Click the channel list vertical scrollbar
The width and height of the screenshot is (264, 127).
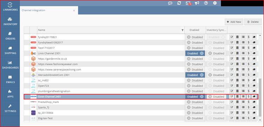(260, 97)
